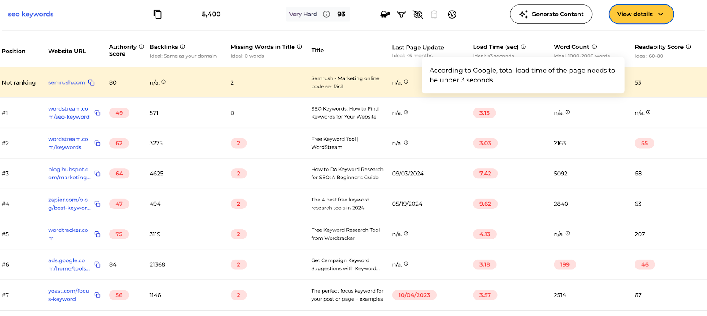Click the bull head icon
The width and height of the screenshot is (707, 316).
click(x=401, y=15)
